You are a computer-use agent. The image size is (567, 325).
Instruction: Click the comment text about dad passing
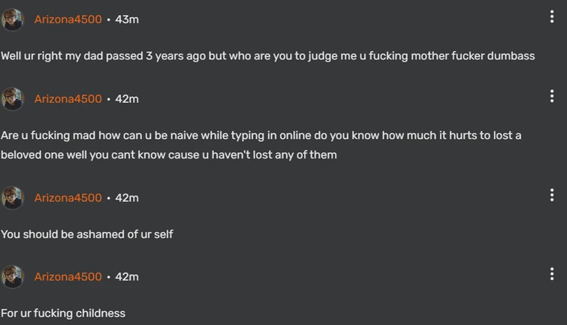[267, 56]
